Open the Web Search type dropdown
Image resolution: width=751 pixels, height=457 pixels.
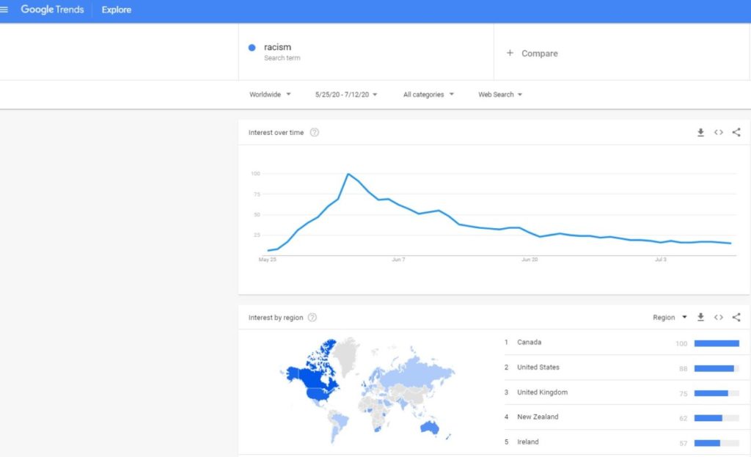500,95
